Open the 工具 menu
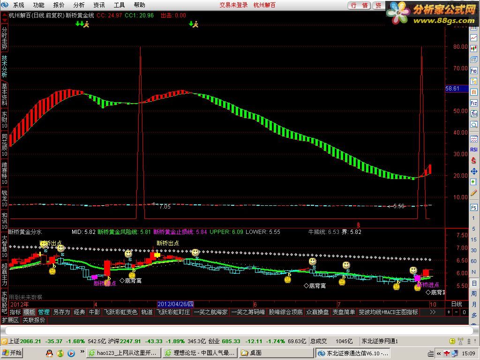 [120, 5]
